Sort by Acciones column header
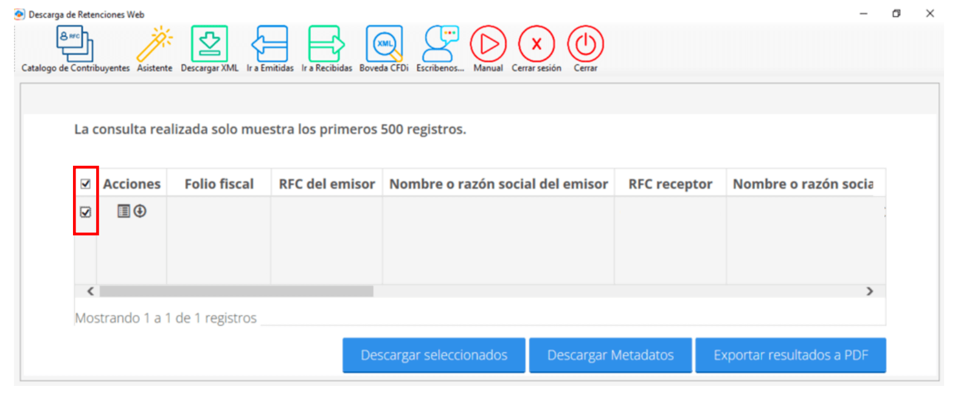 [131, 184]
